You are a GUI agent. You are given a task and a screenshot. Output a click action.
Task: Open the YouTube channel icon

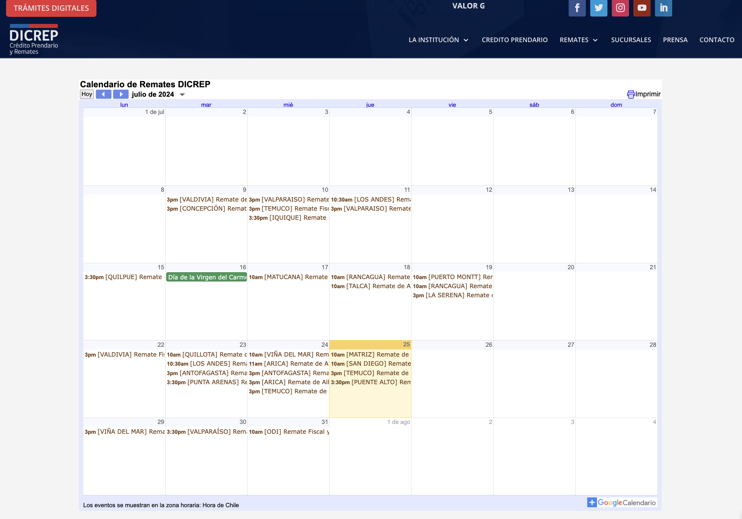(642, 8)
